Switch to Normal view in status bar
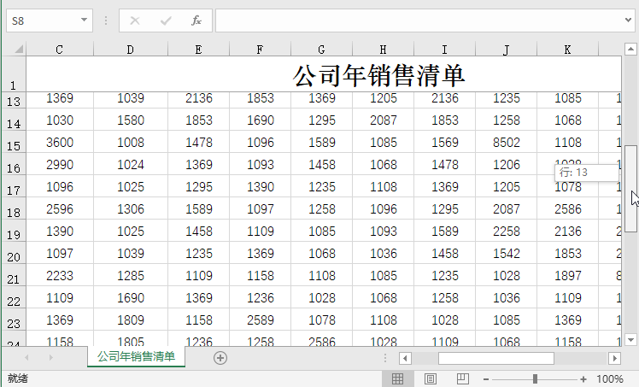Image resolution: width=639 pixels, height=387 pixels. (x=397, y=378)
